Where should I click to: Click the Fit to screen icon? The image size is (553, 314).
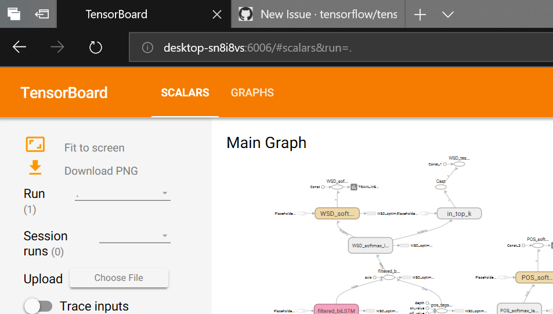point(35,145)
